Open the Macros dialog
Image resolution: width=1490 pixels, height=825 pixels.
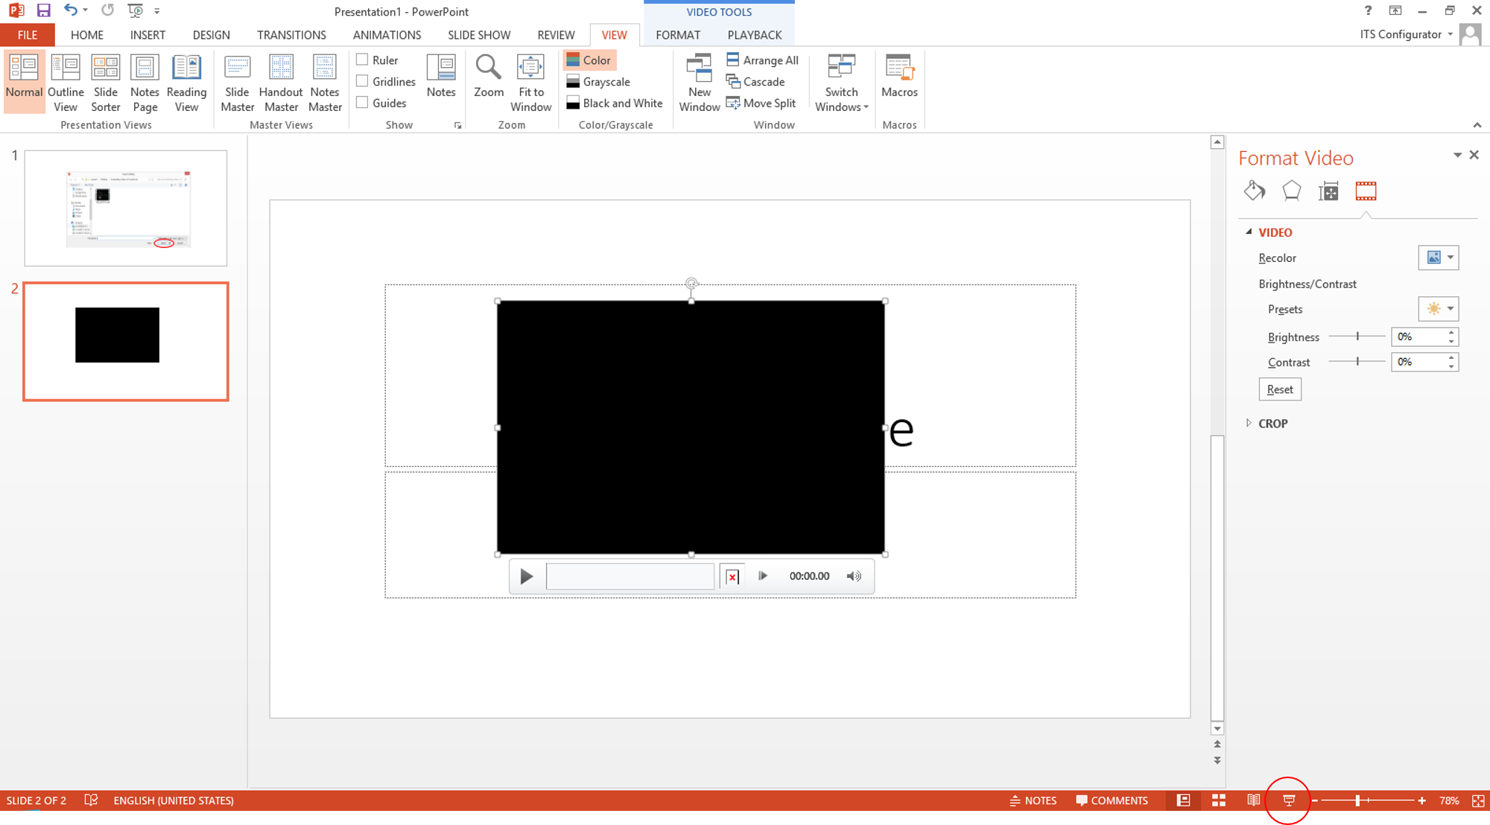899,76
